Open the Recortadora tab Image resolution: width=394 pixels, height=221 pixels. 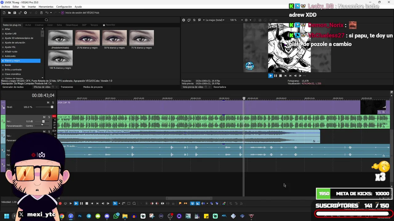pos(220,87)
